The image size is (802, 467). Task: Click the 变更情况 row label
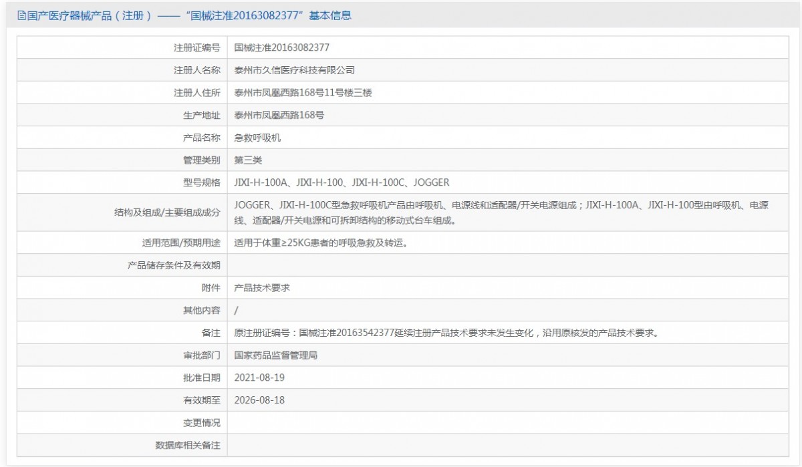[x=201, y=423]
